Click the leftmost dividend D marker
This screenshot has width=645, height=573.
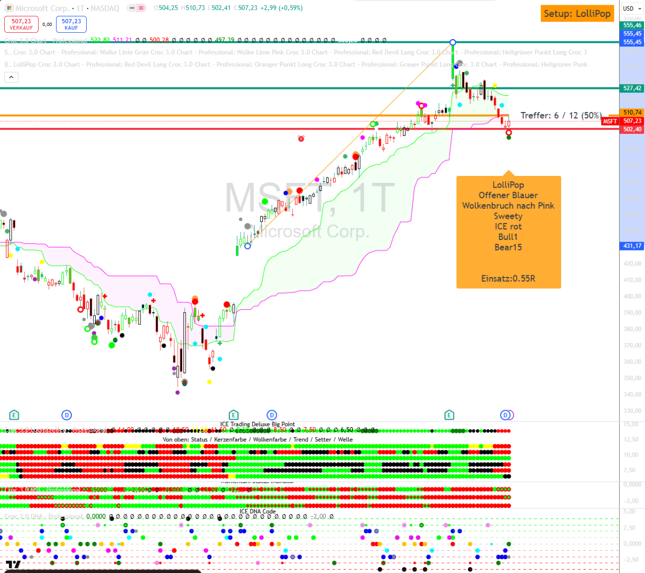(x=67, y=415)
